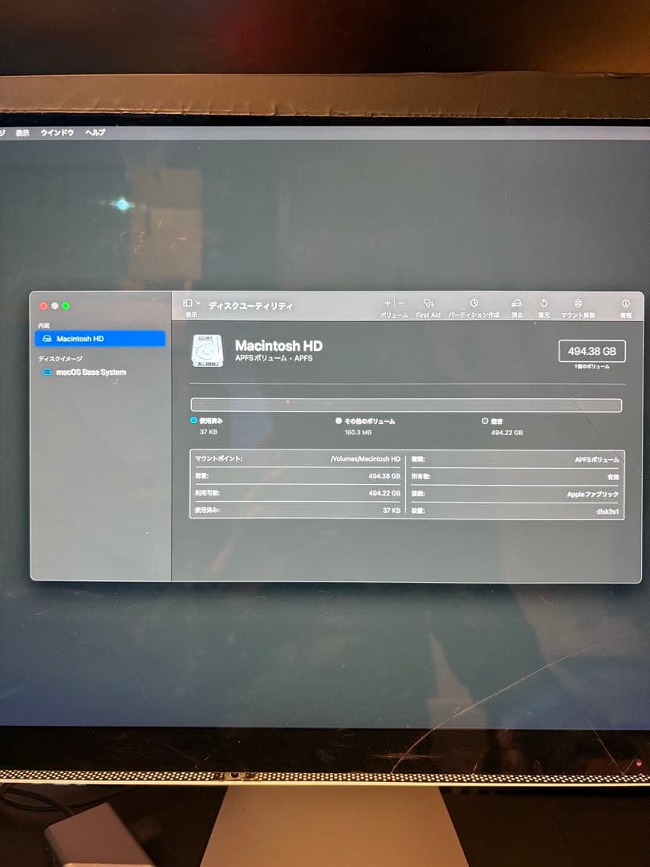The width and height of the screenshot is (650, 867).
Task: Open the ヘルプ menu
Action: 96,132
